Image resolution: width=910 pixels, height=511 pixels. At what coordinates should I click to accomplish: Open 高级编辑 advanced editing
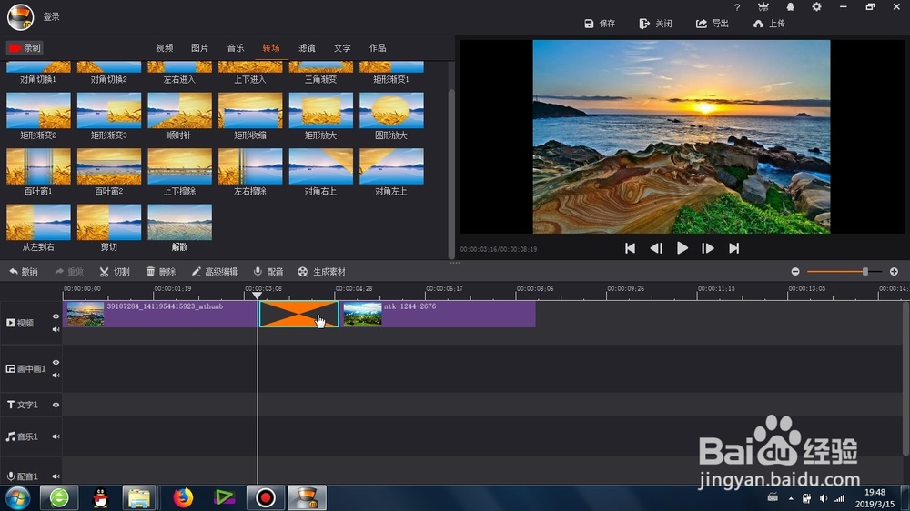[x=214, y=272]
